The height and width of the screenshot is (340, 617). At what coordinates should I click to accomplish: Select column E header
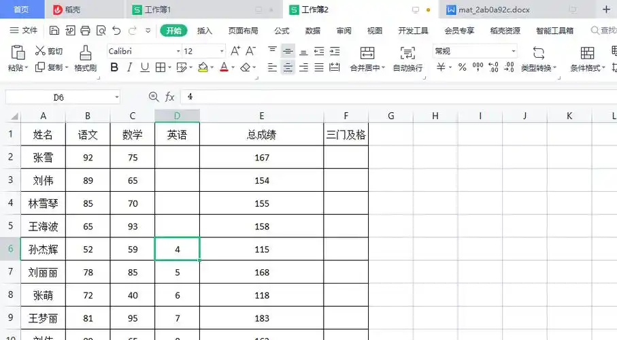pos(262,116)
